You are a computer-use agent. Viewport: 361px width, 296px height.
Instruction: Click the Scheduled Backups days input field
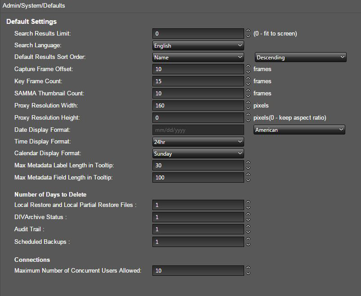[x=198, y=242]
